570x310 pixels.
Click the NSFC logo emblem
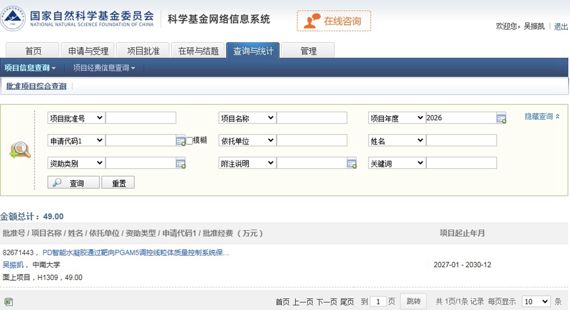[13, 18]
